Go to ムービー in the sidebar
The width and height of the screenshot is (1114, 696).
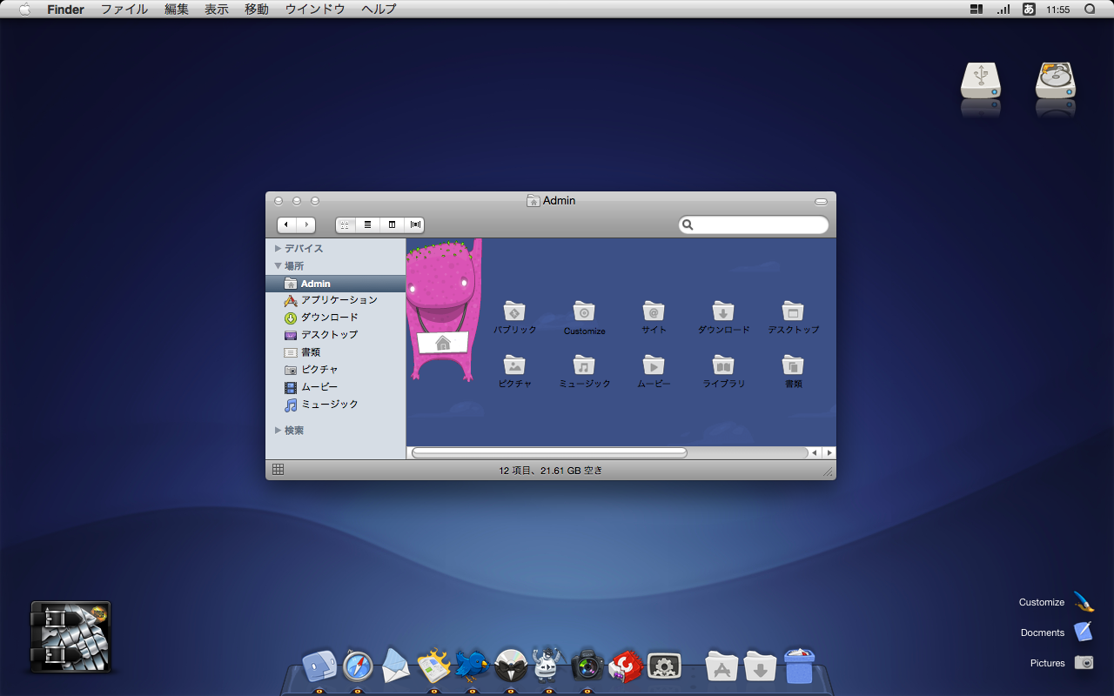[x=336, y=387]
